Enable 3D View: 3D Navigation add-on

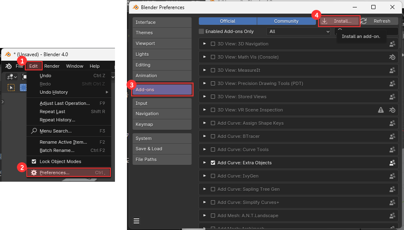tap(213, 44)
